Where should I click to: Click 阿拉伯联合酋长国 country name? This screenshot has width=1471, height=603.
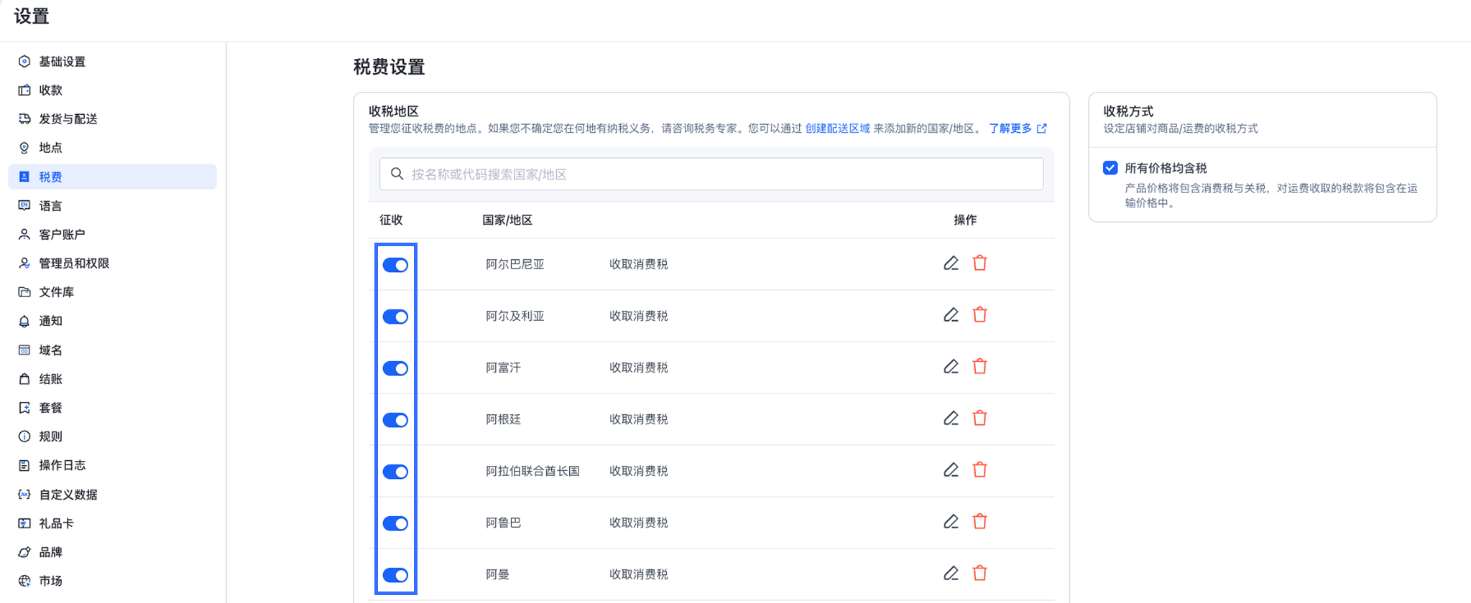coord(532,471)
